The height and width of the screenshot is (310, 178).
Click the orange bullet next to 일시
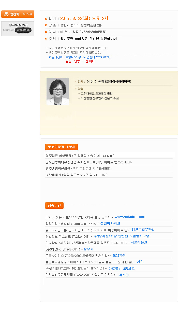point(46,19)
